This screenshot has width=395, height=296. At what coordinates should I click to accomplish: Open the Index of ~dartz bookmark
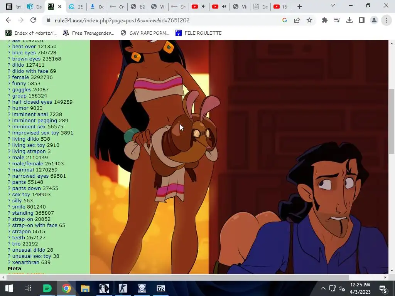(31, 33)
